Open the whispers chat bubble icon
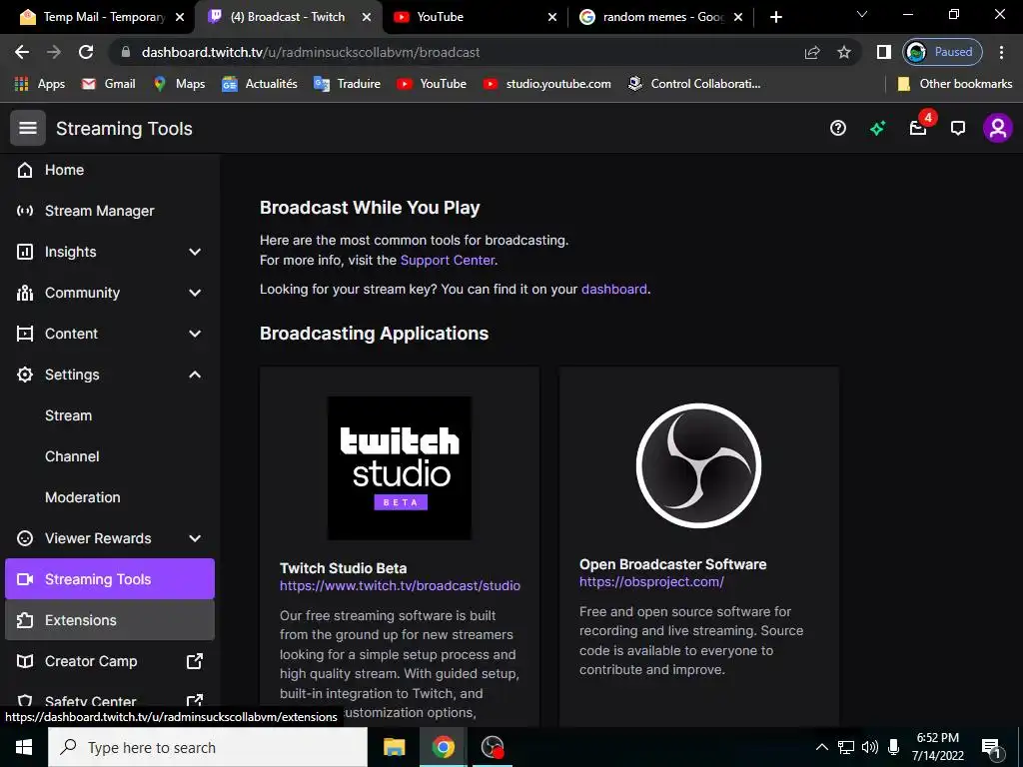 pos(958,129)
